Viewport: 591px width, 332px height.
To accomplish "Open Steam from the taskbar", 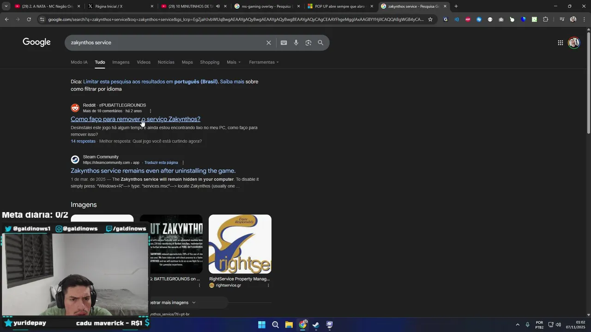I will pyautogui.click(x=316, y=325).
